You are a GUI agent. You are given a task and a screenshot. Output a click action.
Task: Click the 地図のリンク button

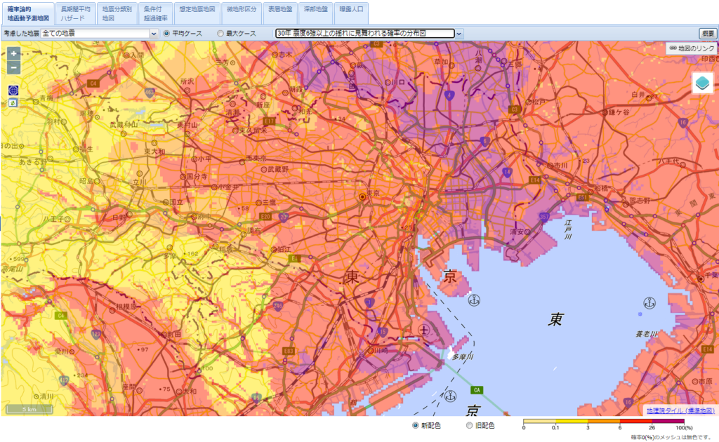(692, 48)
